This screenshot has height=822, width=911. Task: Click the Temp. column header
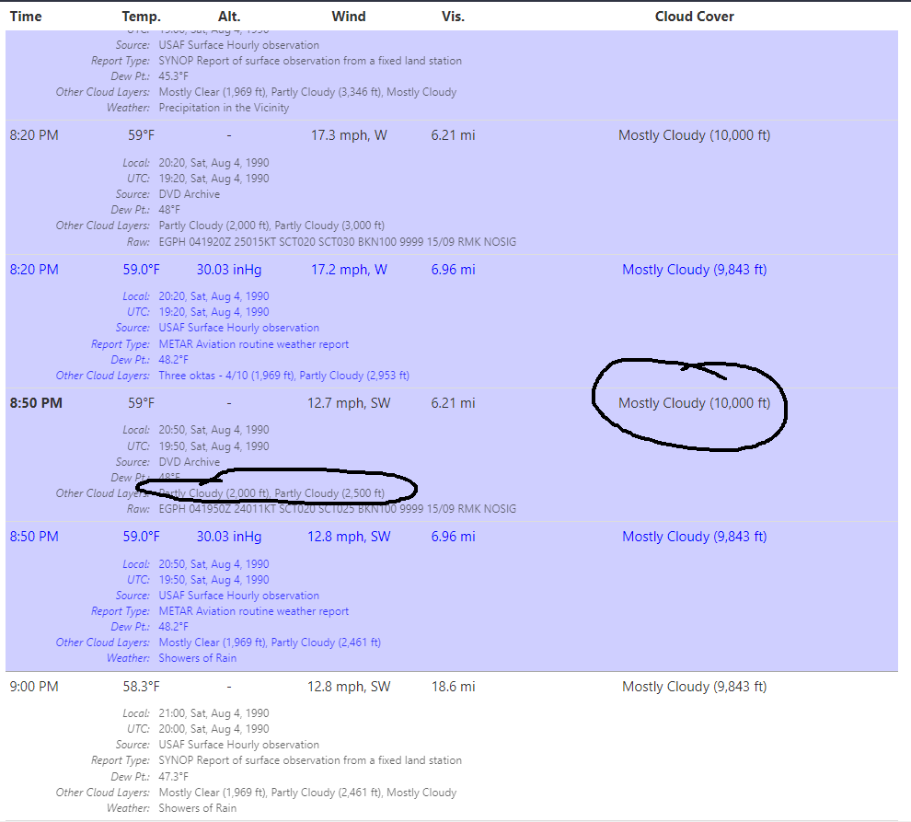click(141, 16)
